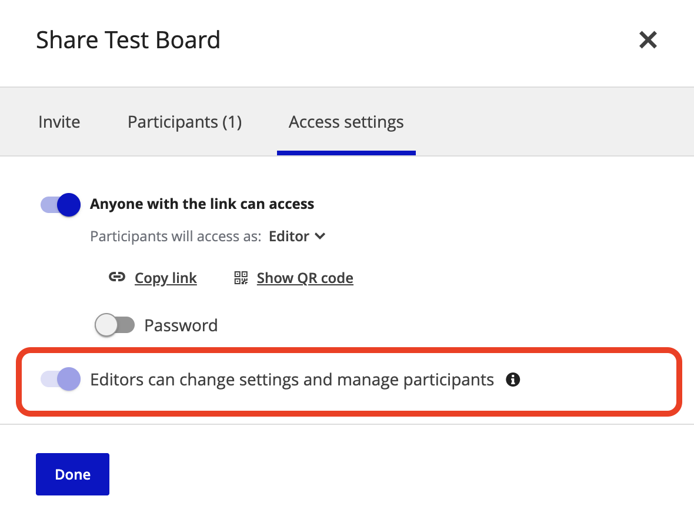Click the QR code icon

point(241,278)
